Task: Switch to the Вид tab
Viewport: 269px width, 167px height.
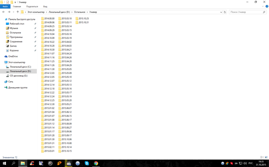Action: click(x=45, y=6)
